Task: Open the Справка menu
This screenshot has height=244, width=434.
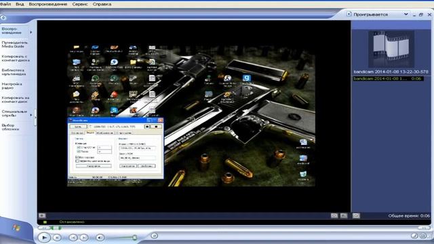Action: (x=102, y=4)
